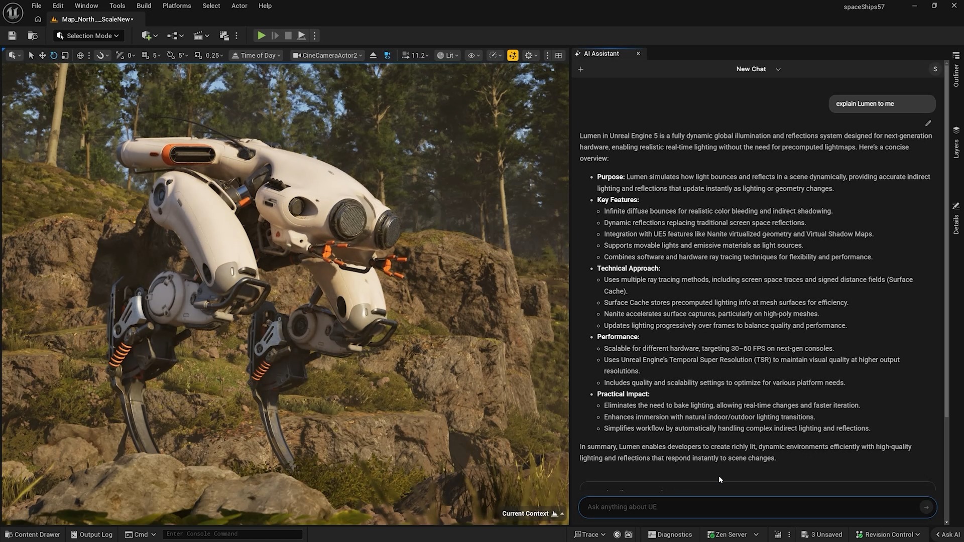Select the Scale tool
Viewport: 964px width, 542px height.
[65, 55]
